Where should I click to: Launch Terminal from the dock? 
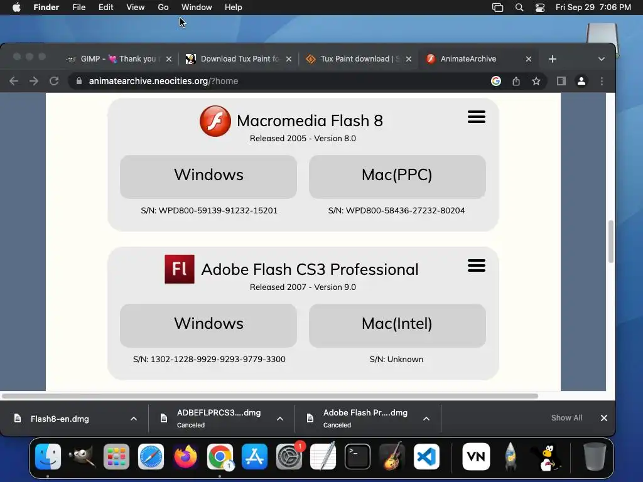point(357,457)
